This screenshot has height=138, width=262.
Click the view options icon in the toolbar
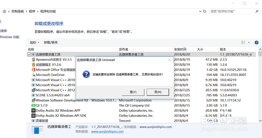pyautogui.click(x=243, y=43)
